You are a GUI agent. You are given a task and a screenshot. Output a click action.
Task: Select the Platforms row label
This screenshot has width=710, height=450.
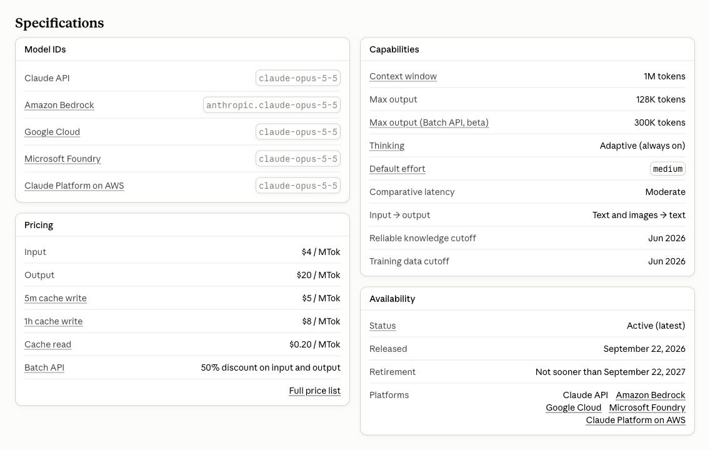(x=389, y=395)
